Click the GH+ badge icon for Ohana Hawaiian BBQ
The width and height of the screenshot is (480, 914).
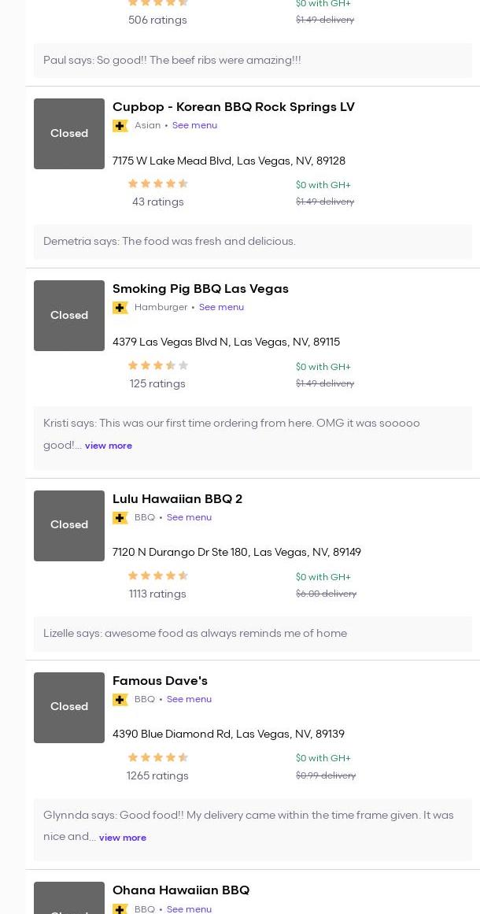(x=120, y=908)
